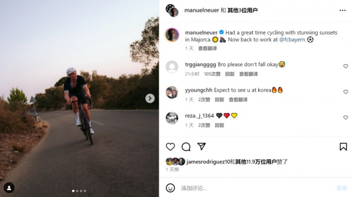The height and width of the screenshot is (197, 353).
Task: Like reza._j_1364's comment heart
Action: (345, 118)
